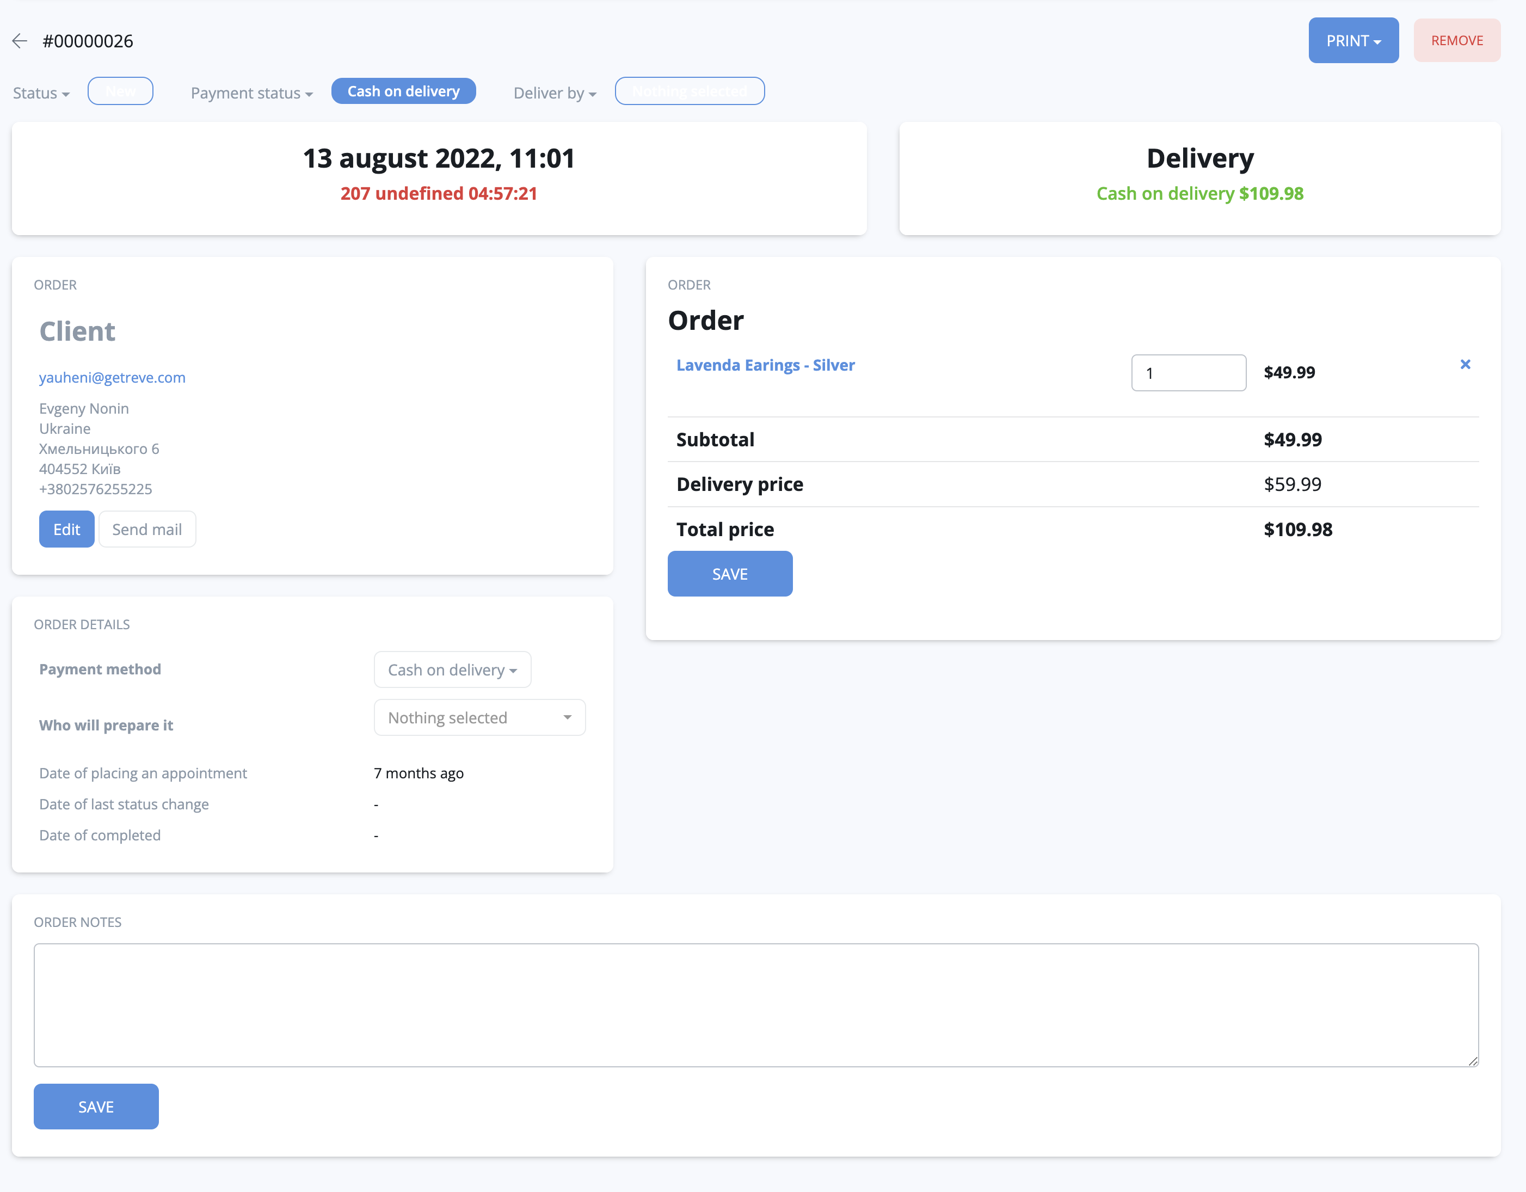Click the REMOVE order button
The width and height of the screenshot is (1526, 1192).
1456,40
